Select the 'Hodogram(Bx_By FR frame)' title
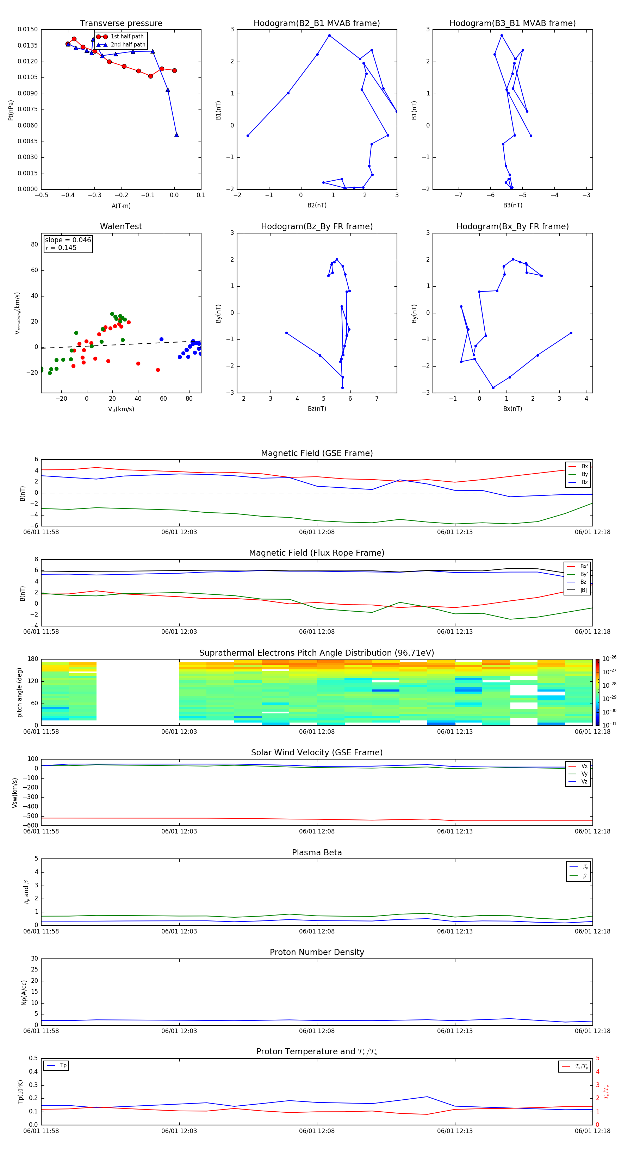 tap(512, 226)
